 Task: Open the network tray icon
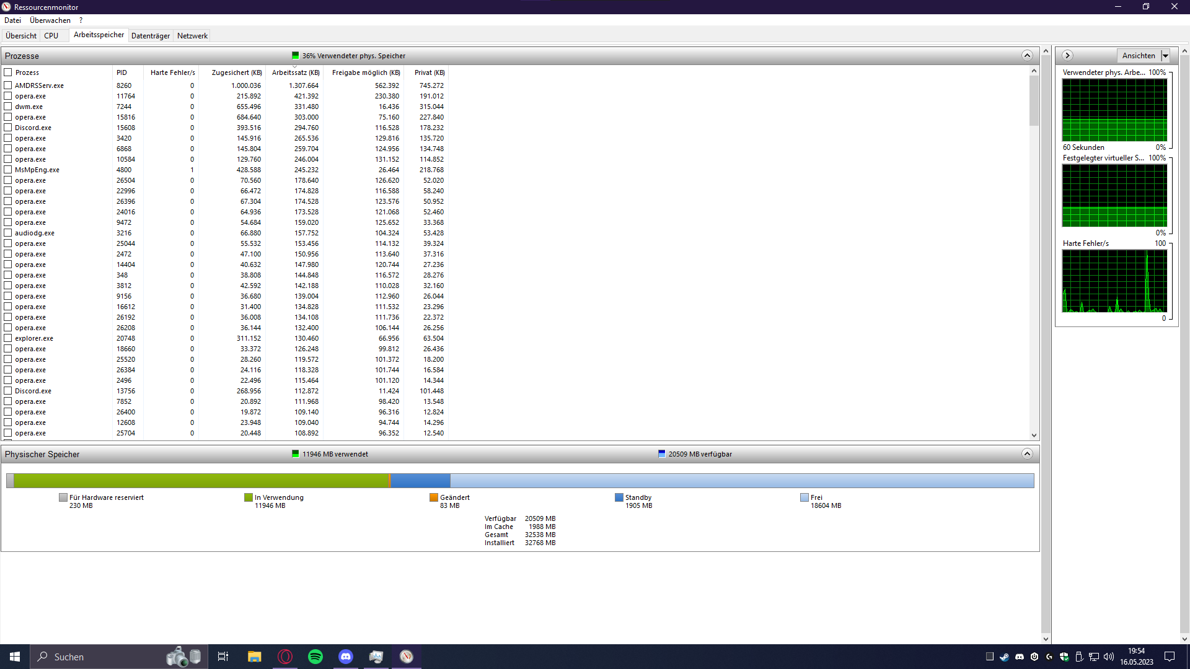click(x=1094, y=657)
